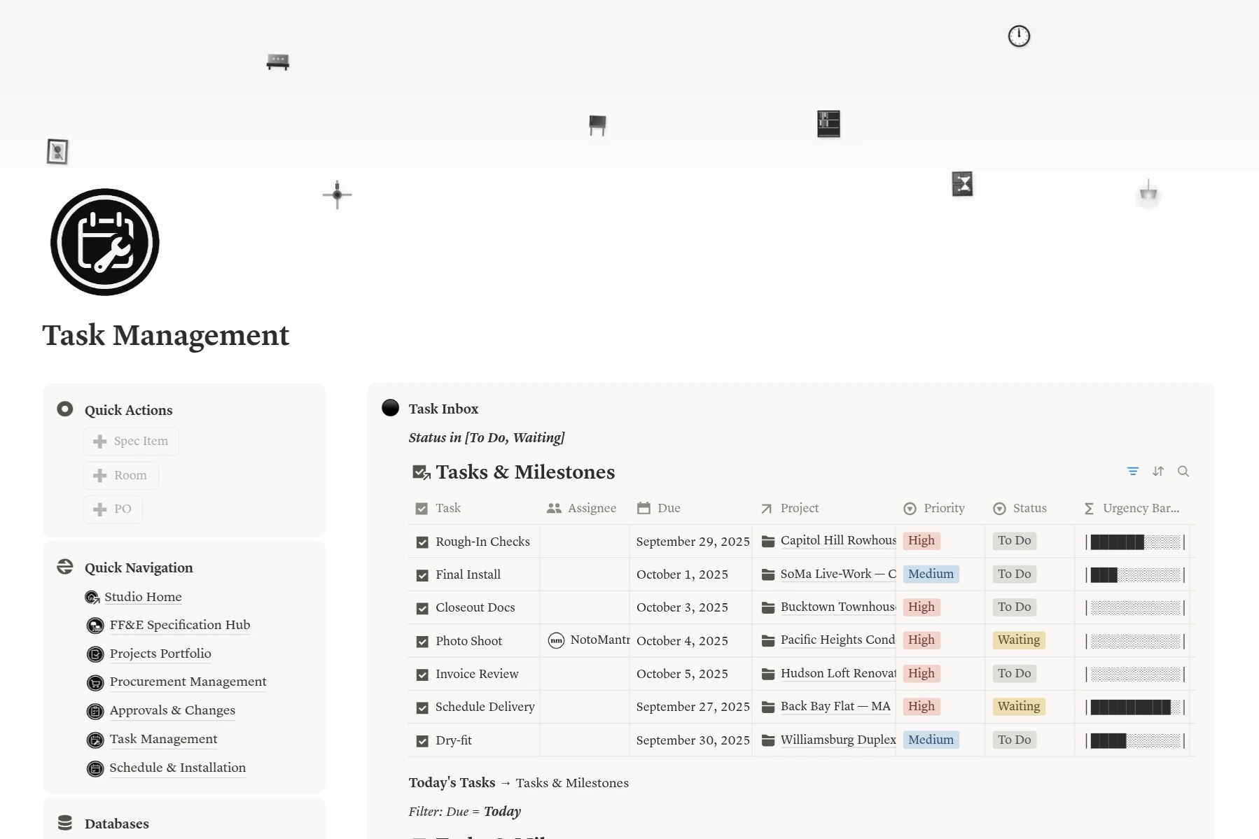This screenshot has width=1259, height=839.
Task: Click the sort arrows icon in table toolbar
Action: pos(1158,472)
